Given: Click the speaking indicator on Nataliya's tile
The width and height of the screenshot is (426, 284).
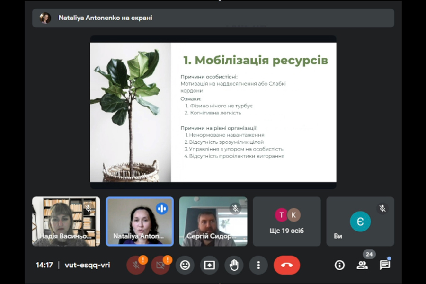Looking at the screenshot, I should click(162, 209).
